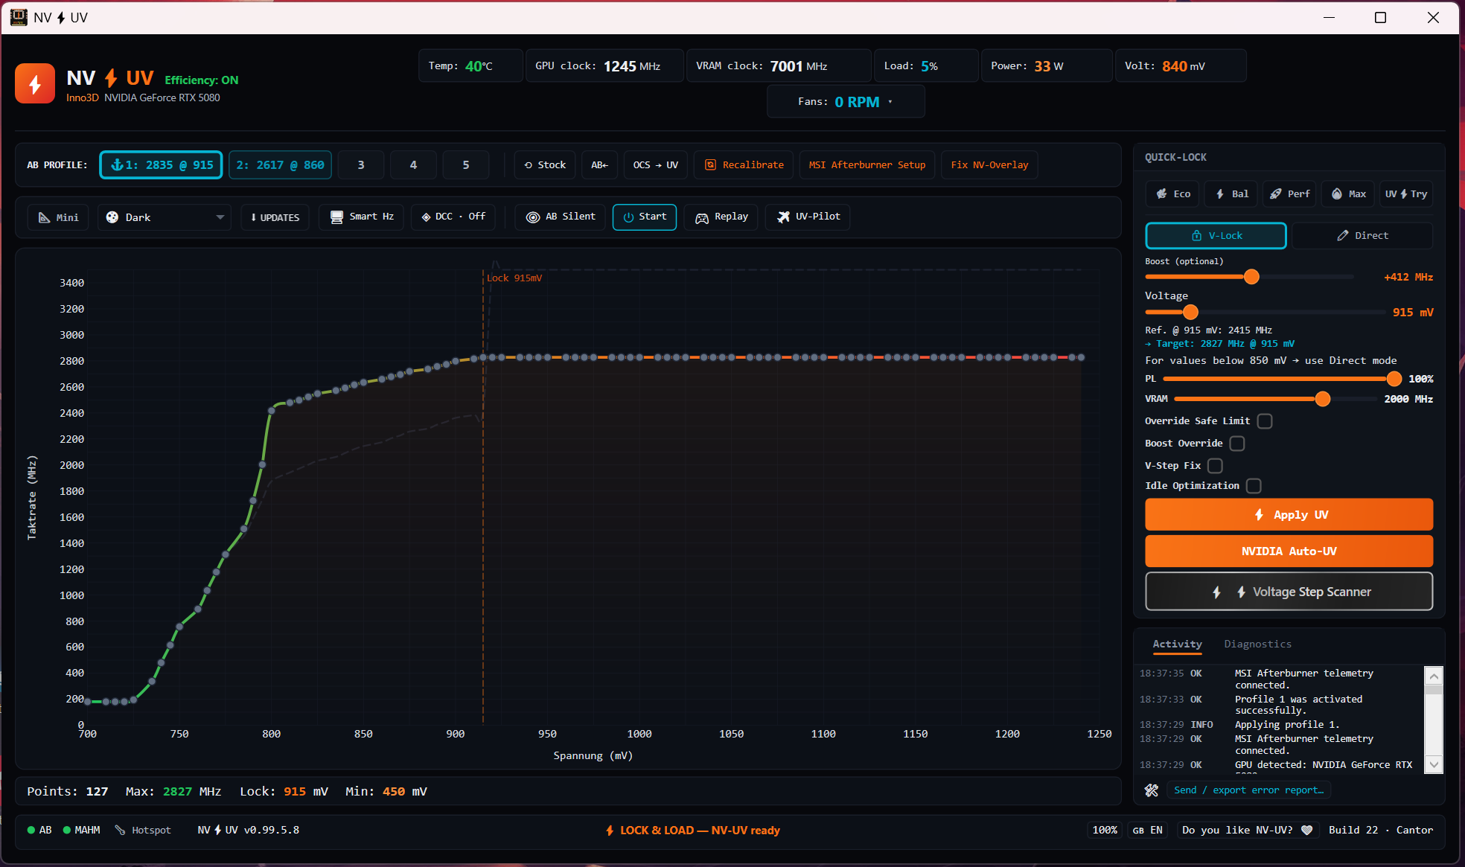Screen dimensions: 1465x867
Task: Expand the Fans RPM dropdown arrow
Action: 890,102
